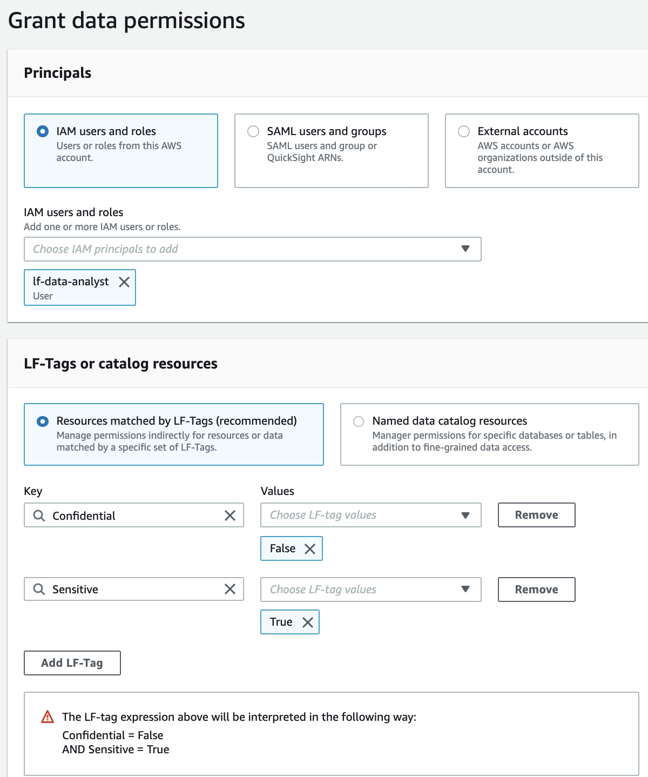Click the search icon in Sensitive key field
The height and width of the screenshot is (777, 648).
pos(39,589)
